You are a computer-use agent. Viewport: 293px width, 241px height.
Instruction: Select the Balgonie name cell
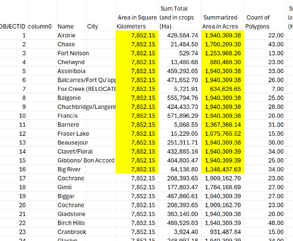[69, 98]
